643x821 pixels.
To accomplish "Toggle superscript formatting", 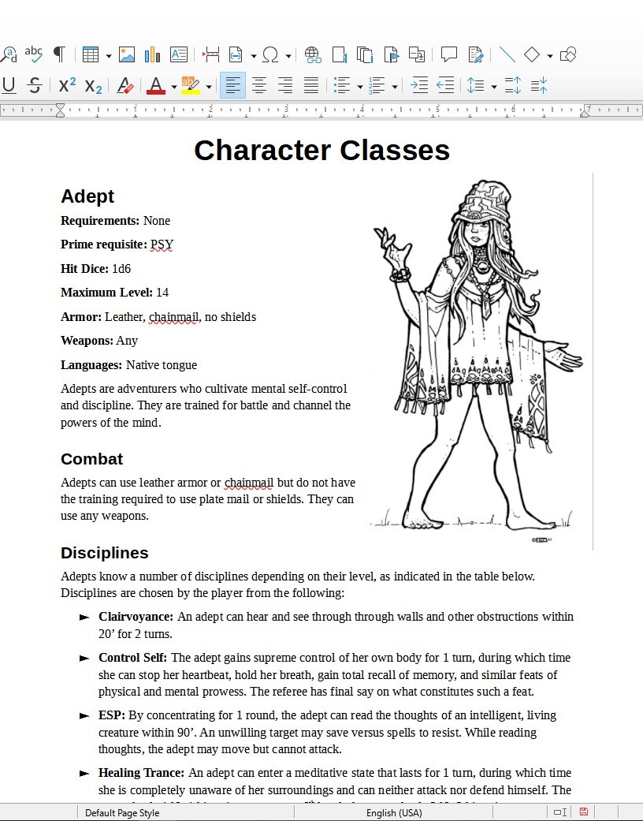I will 67,85.
